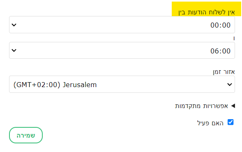Save the settings with the green outlined button
The height and width of the screenshot is (152, 242).
[x=26, y=135]
